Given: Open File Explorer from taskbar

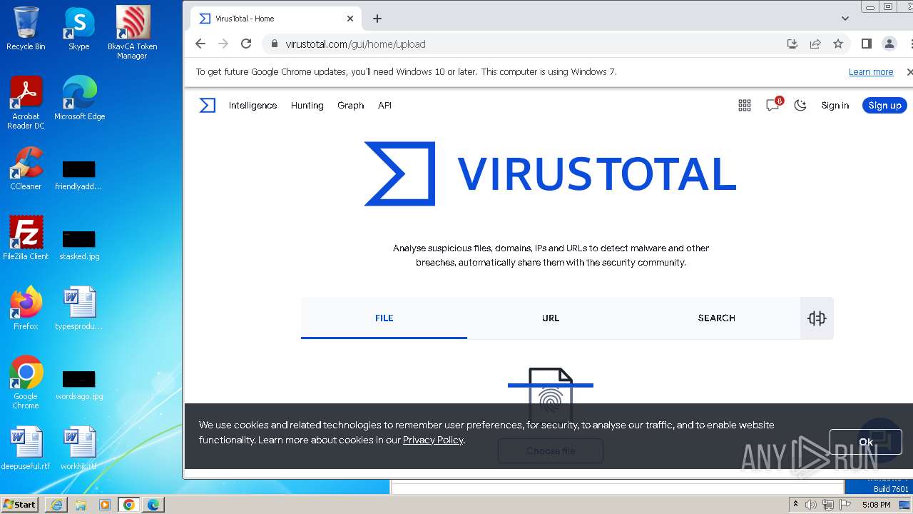Looking at the screenshot, I should click(81, 505).
